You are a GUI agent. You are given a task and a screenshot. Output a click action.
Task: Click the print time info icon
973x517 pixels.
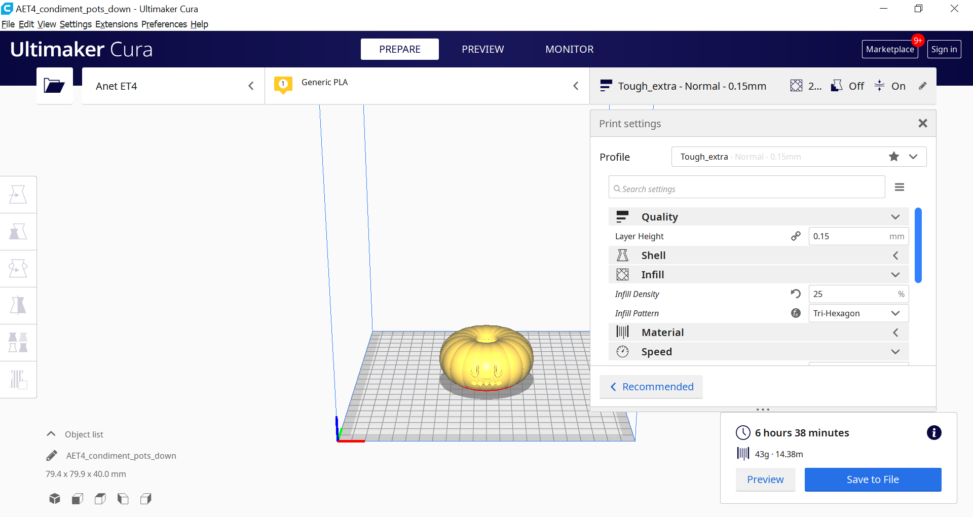[934, 432]
